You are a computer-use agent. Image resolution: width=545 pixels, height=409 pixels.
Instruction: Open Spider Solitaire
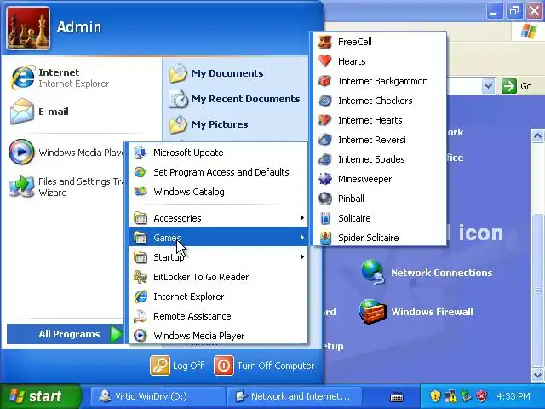pyautogui.click(x=380, y=238)
